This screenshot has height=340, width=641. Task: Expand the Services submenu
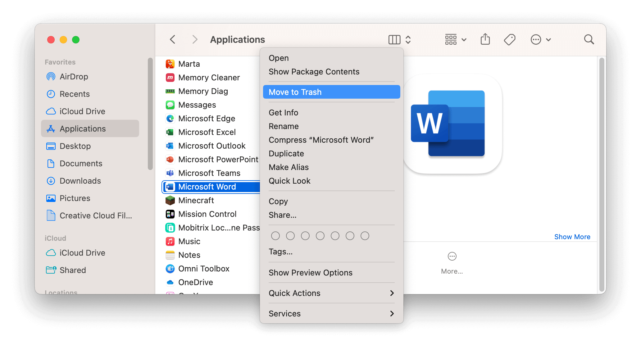(x=331, y=314)
